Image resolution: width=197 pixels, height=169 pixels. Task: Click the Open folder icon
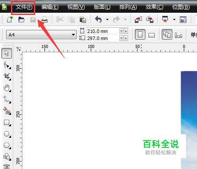[22, 19]
